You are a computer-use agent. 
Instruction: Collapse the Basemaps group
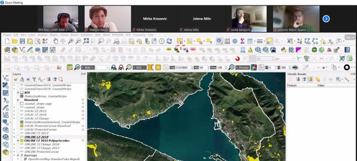click(14, 155)
